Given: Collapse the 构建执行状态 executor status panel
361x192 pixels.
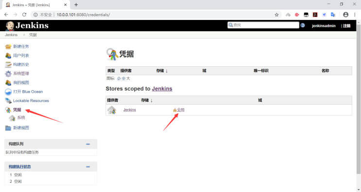Looking at the screenshot, I should point(88,167).
